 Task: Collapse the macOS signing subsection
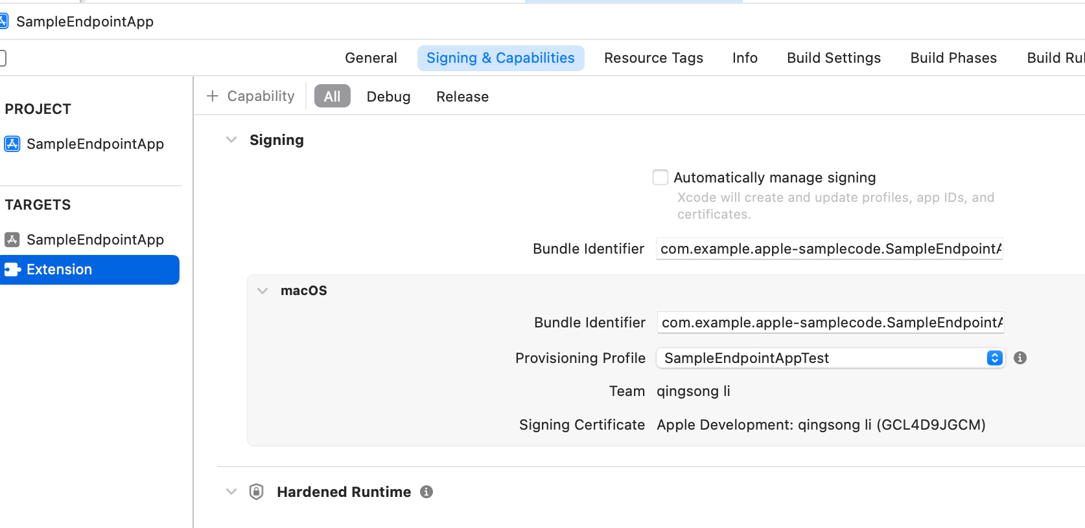pyautogui.click(x=262, y=291)
